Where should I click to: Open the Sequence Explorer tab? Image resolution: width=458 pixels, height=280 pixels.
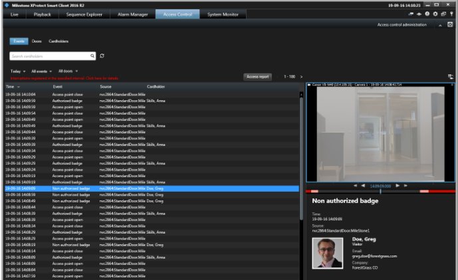click(84, 15)
